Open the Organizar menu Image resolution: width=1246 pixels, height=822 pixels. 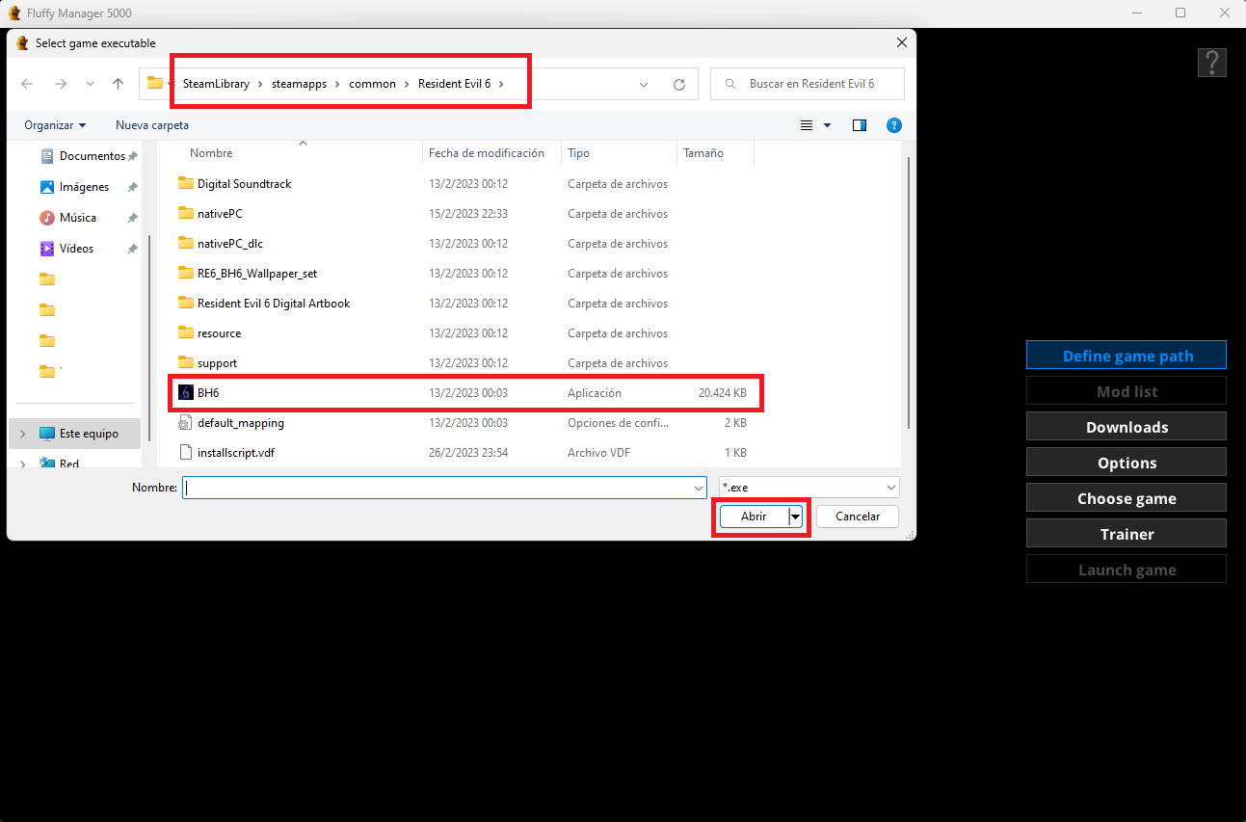[x=55, y=125]
